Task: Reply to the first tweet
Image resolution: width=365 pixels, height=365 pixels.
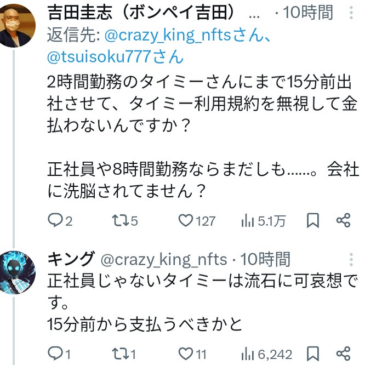Action: [55, 220]
